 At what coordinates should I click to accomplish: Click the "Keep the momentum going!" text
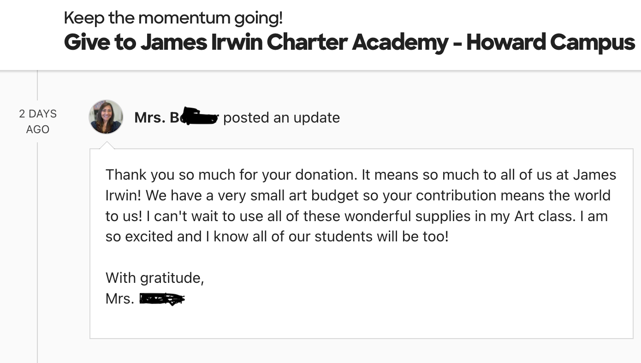coord(173,18)
